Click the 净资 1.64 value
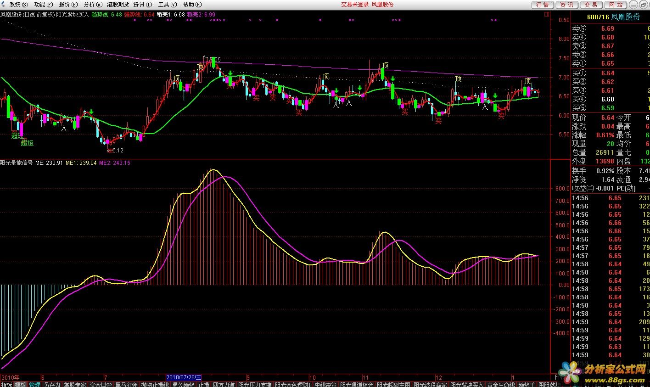This screenshot has height=387, width=650. [x=608, y=179]
